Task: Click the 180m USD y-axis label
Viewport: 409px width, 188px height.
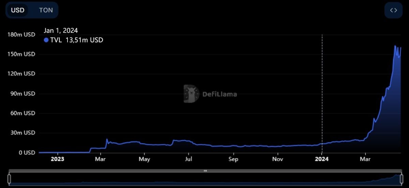Action: [21, 34]
